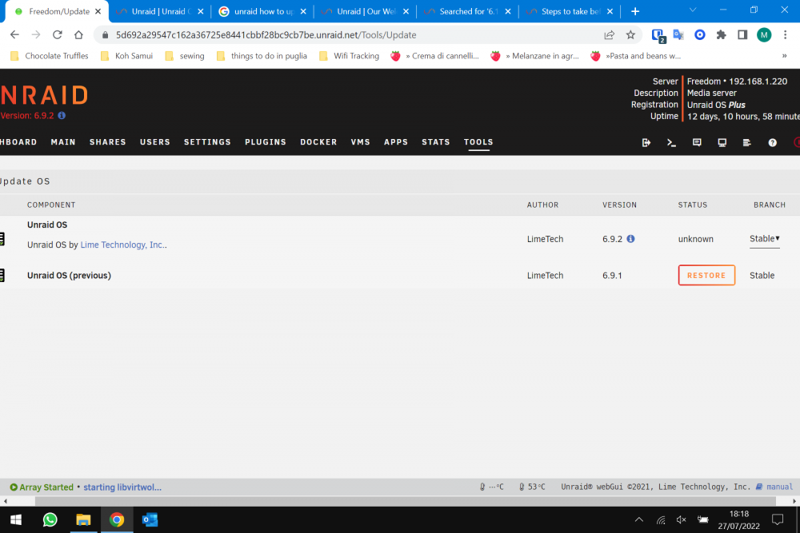Open the Windows notification center
Viewport: 800px width, 533px height.
(778, 519)
